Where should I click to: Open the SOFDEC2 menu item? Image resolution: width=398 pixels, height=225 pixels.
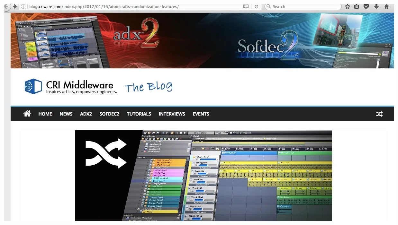109,114
